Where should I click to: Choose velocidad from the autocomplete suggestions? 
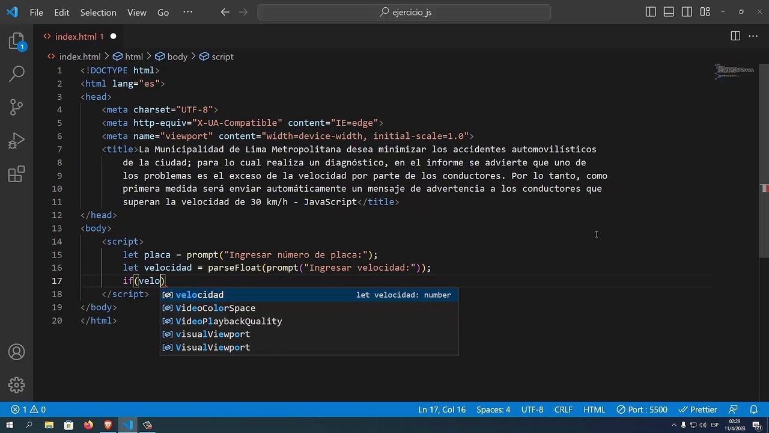(199, 295)
